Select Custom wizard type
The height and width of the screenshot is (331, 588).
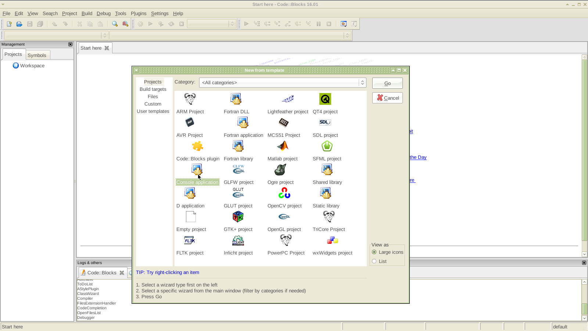[x=153, y=104]
